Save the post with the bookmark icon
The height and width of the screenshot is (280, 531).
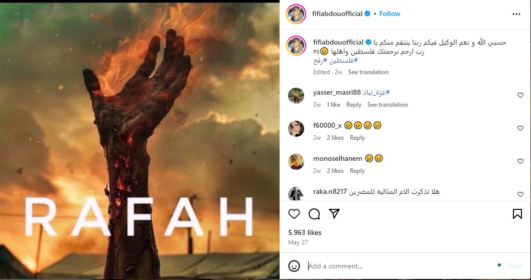tap(517, 214)
